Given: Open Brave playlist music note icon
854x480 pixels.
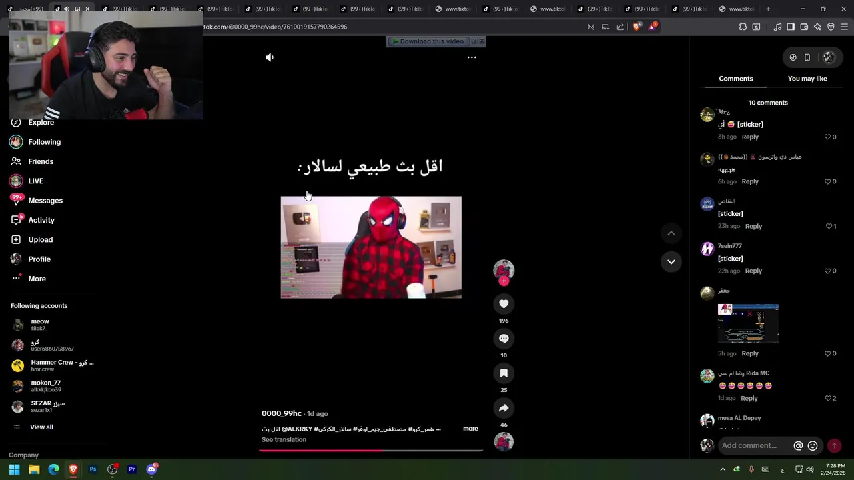Looking at the screenshot, I should [x=777, y=27].
